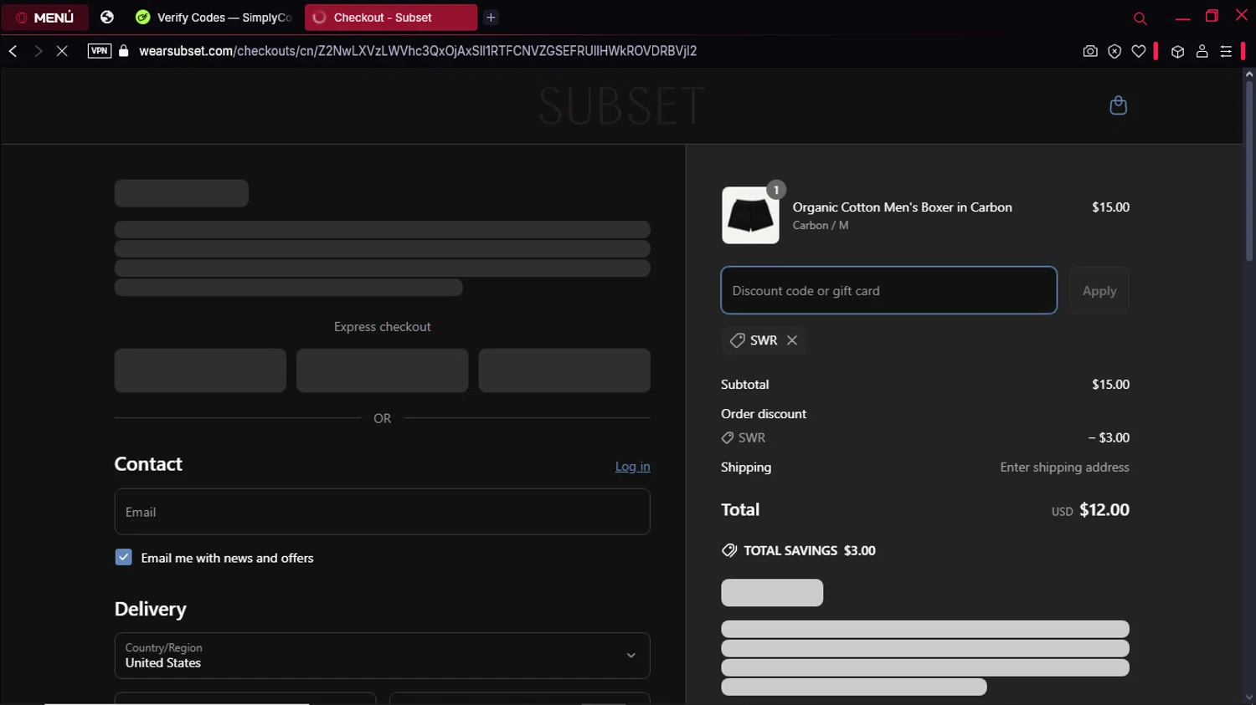1256x705 pixels.
Task: Click the Carbon / M variant text
Action: [x=821, y=225]
